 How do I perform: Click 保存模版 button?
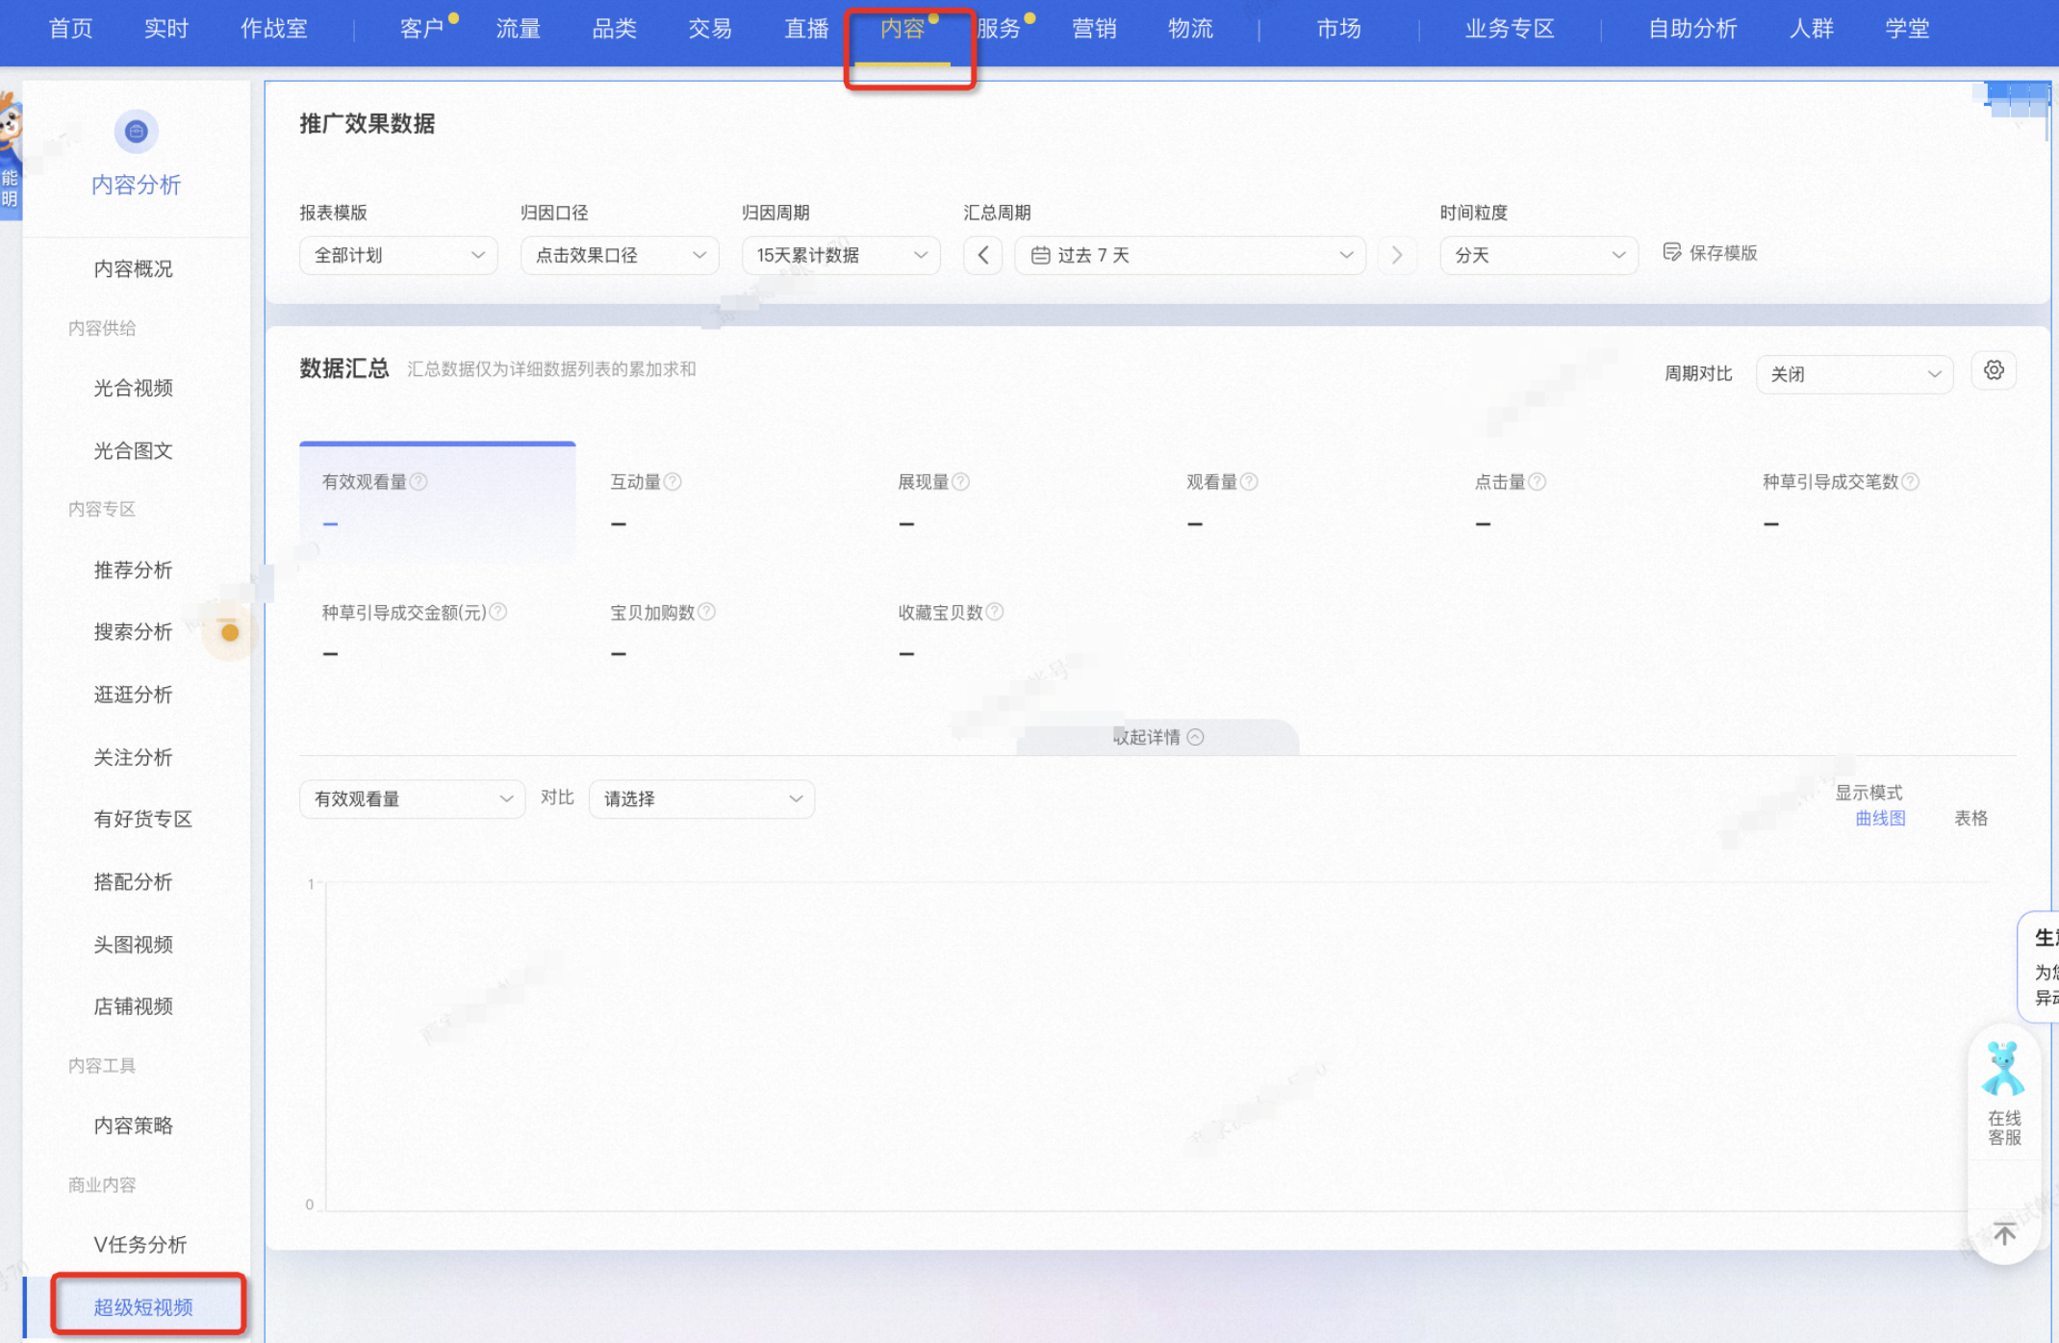1710,253
